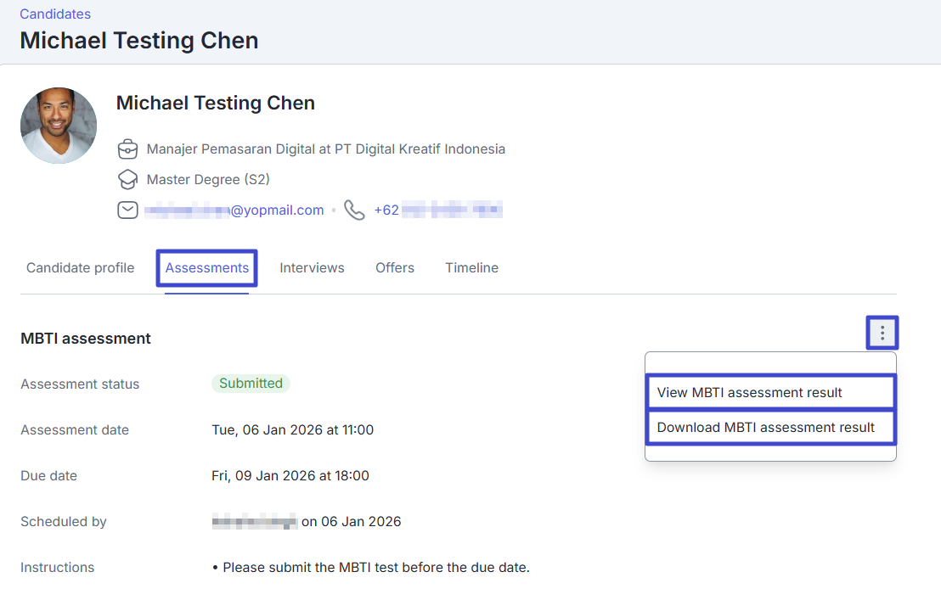
Task: Click the Candidates breadcrumb link
Action: click(x=55, y=14)
